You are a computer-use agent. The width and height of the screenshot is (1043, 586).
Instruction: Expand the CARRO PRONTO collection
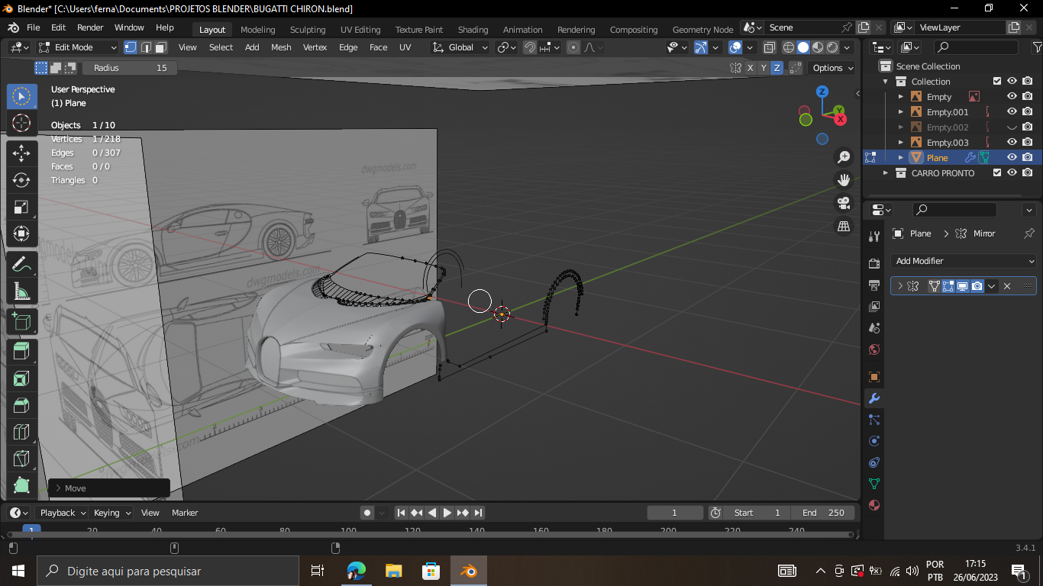coord(886,173)
